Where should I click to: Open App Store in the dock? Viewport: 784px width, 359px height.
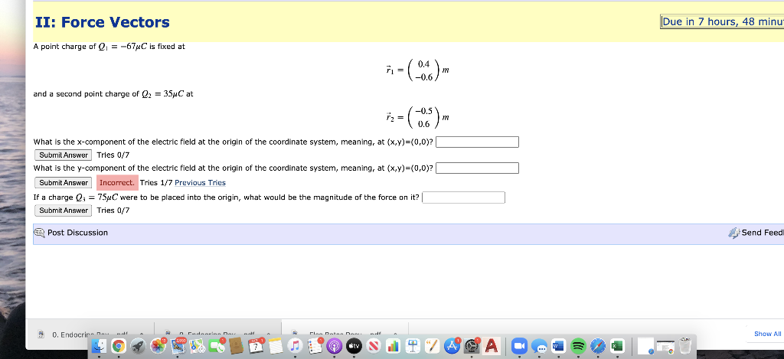click(452, 346)
